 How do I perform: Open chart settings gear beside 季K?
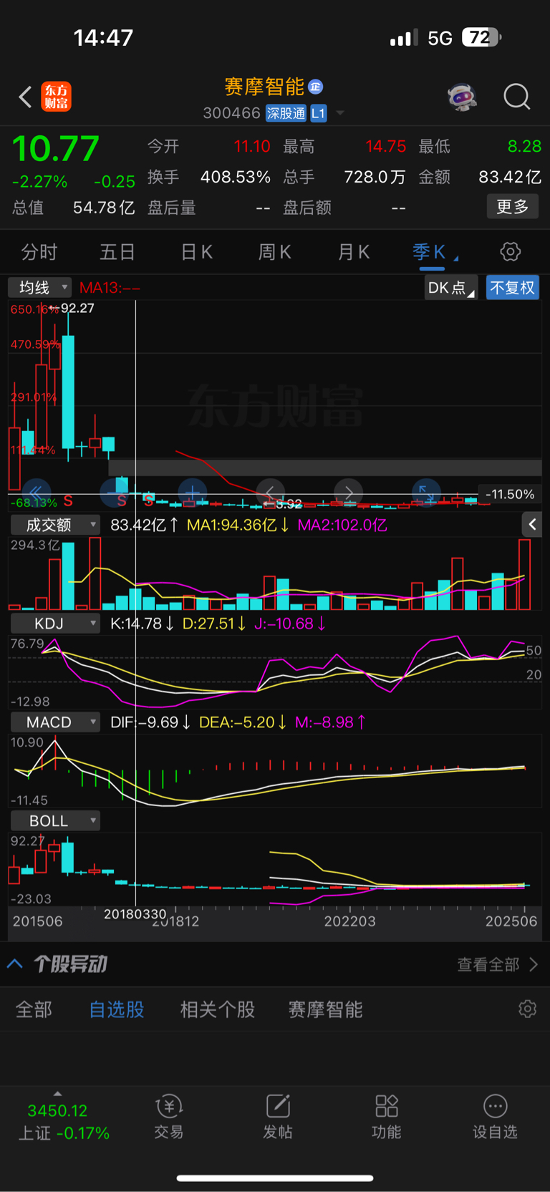pyautogui.click(x=511, y=251)
